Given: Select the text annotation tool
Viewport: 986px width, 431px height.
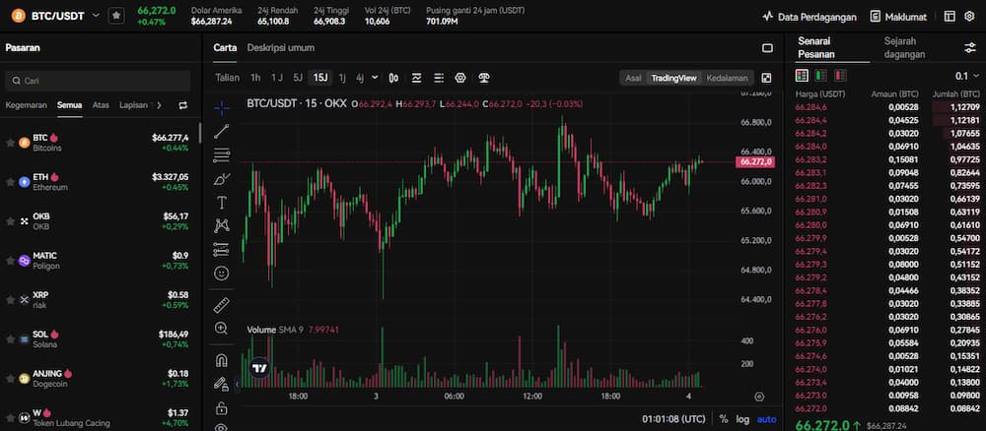Looking at the screenshot, I should [221, 202].
